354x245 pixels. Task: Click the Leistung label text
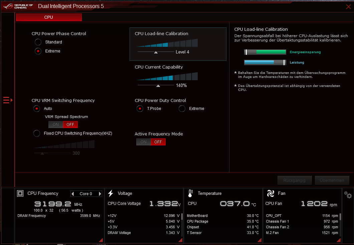[297, 63]
